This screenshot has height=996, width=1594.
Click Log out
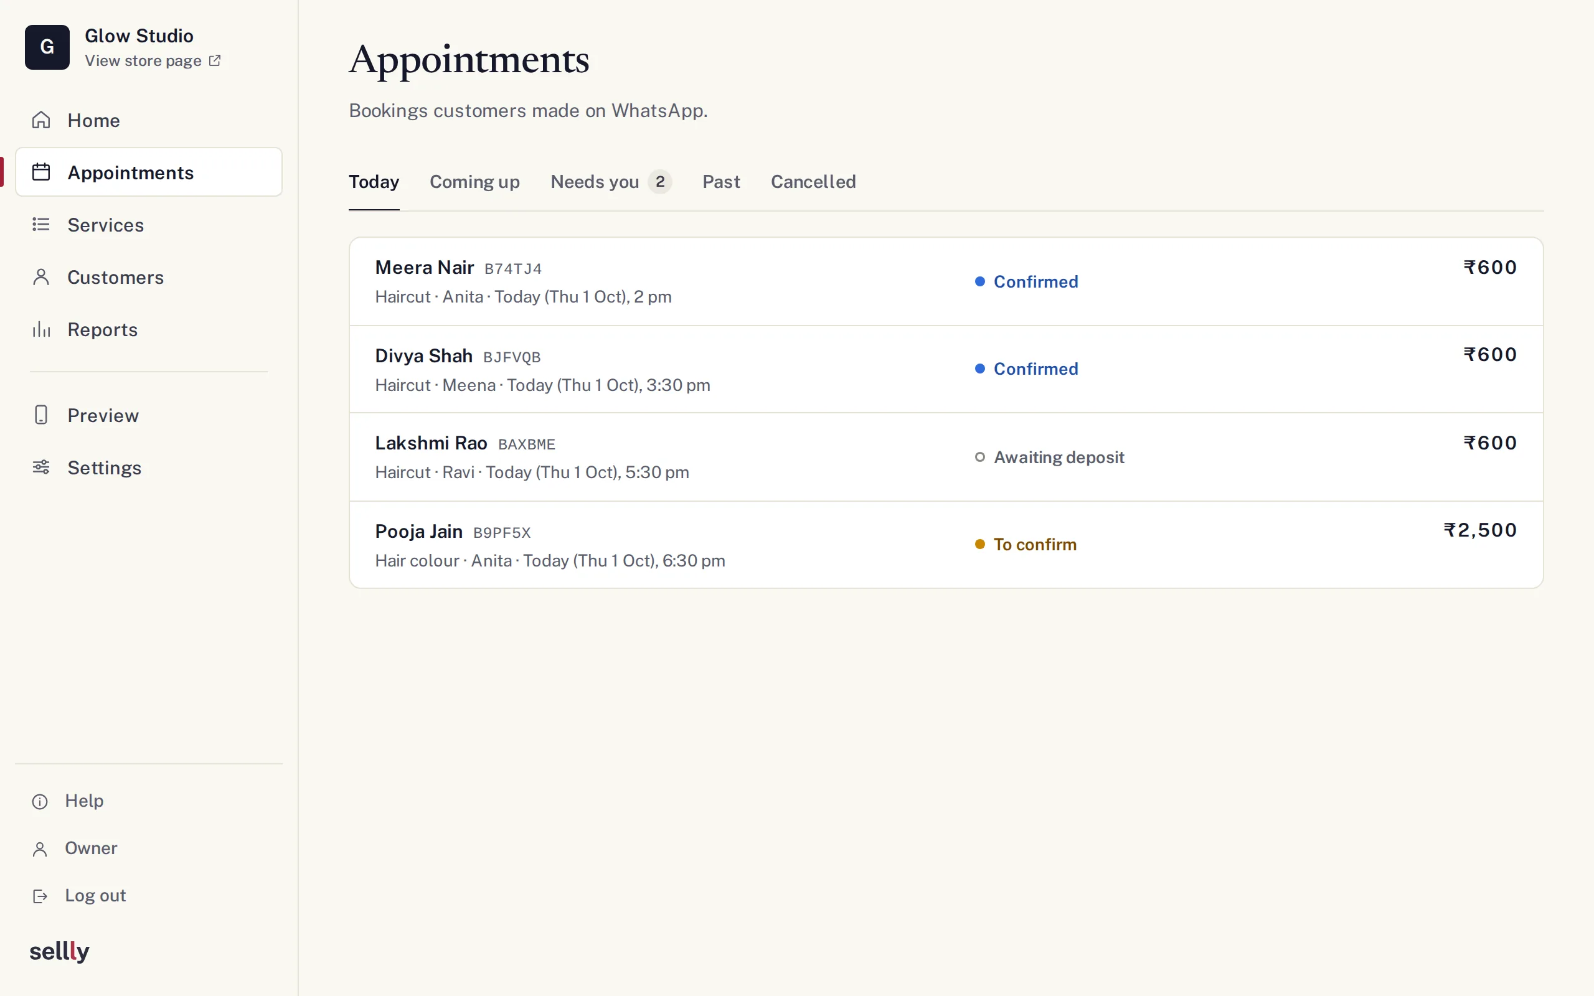[149, 896]
